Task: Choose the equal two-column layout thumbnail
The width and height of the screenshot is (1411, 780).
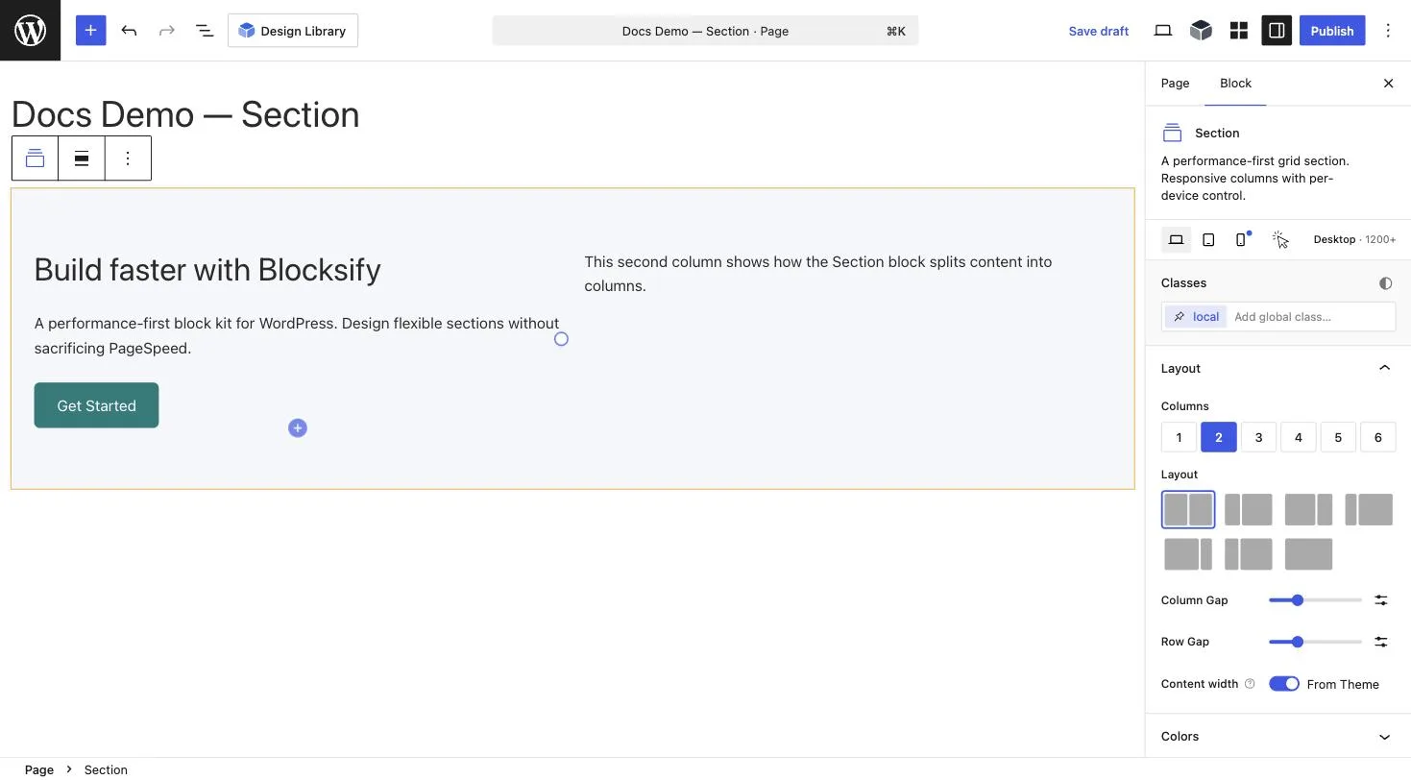Action: [1188, 509]
